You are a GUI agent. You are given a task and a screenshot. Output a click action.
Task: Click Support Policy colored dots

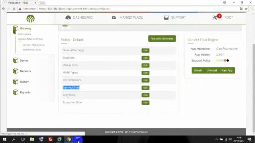click(x=222, y=60)
